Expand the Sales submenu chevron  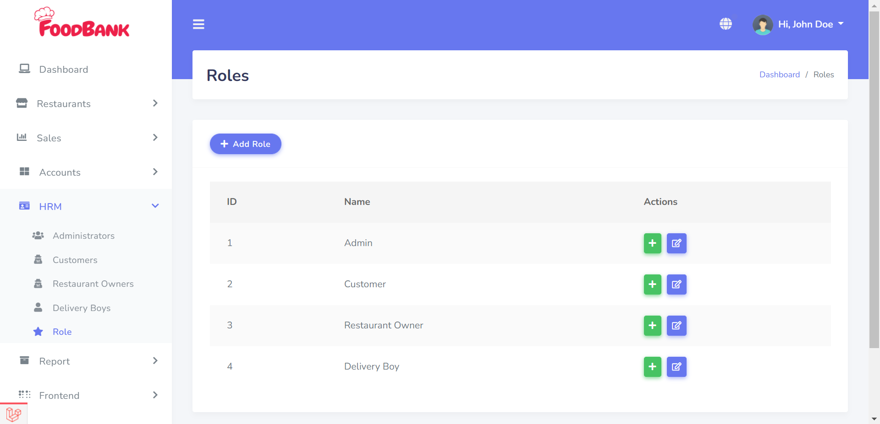[x=155, y=138]
